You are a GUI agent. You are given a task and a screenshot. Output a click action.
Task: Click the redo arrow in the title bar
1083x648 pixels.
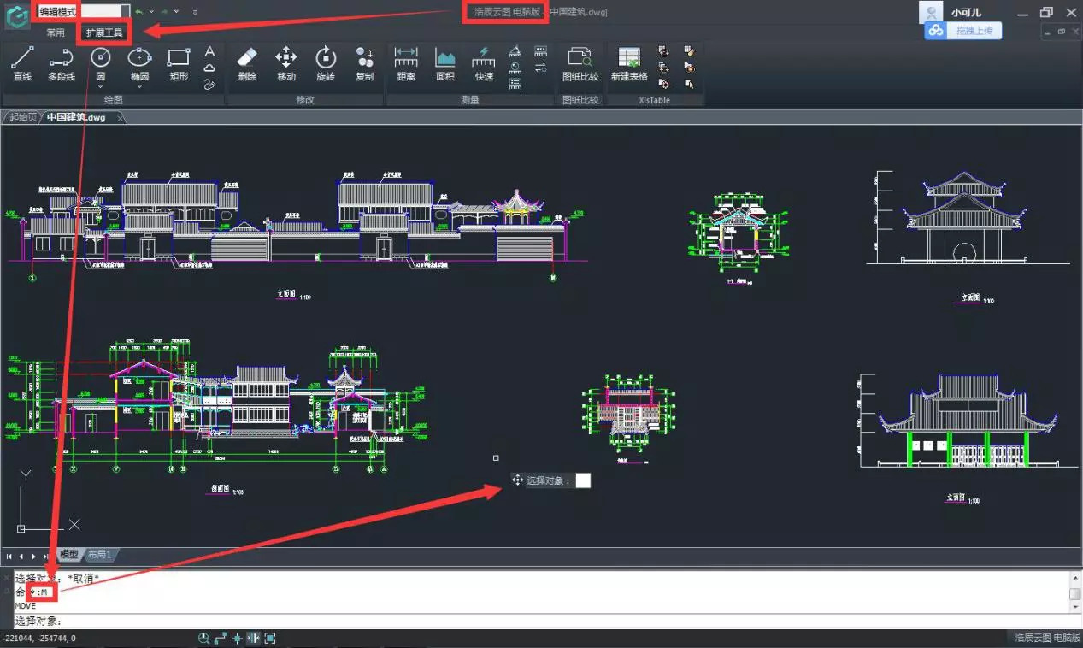click(x=164, y=12)
